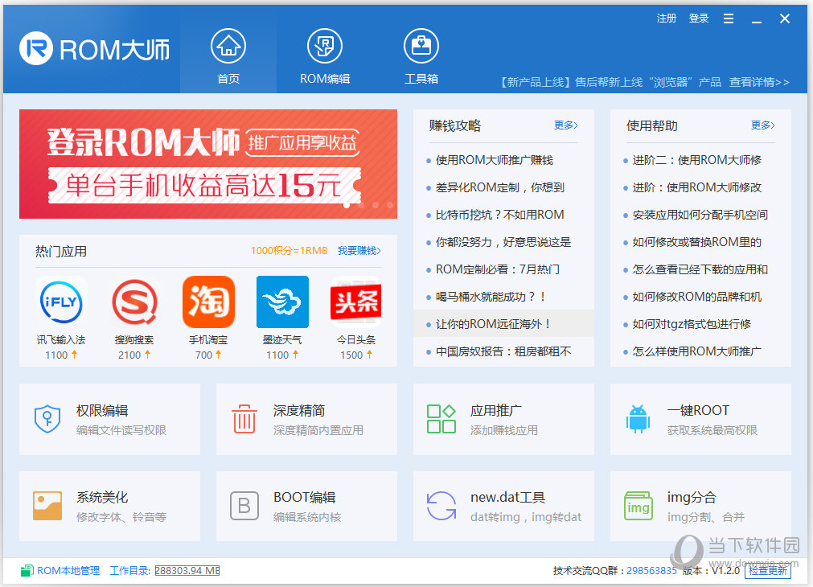Open article 使用ROM大师推广赚钱

(x=494, y=160)
